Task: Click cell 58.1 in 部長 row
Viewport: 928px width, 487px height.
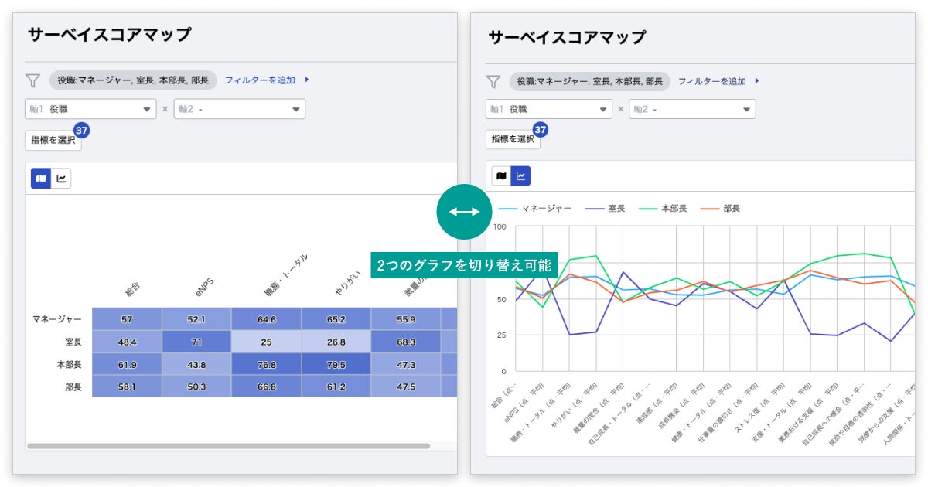Action: (x=127, y=387)
